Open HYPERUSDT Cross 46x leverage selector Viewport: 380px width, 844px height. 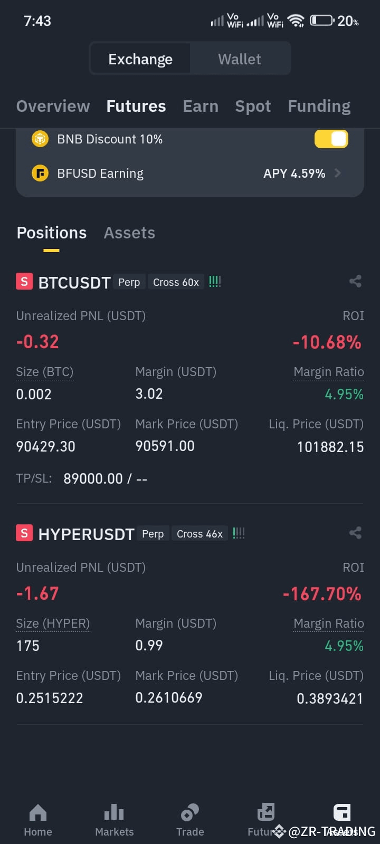click(x=199, y=534)
